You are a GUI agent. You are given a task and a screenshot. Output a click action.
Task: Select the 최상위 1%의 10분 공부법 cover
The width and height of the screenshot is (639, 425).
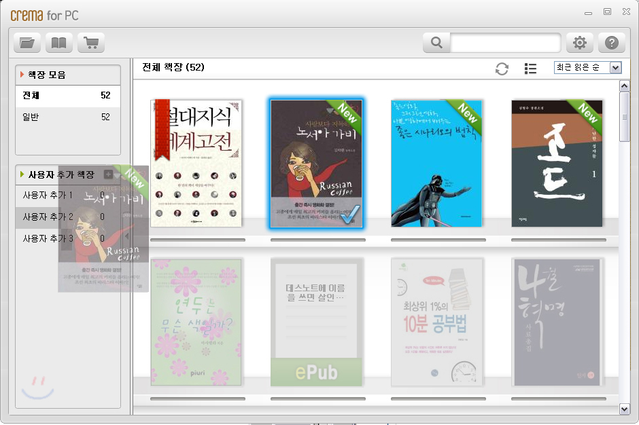(436, 322)
